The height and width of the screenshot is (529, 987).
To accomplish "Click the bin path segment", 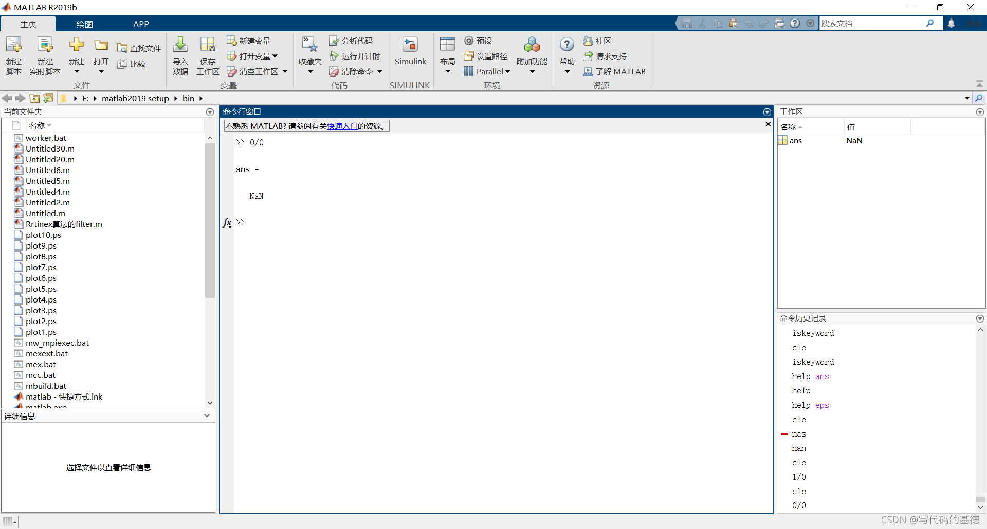I will pos(189,98).
